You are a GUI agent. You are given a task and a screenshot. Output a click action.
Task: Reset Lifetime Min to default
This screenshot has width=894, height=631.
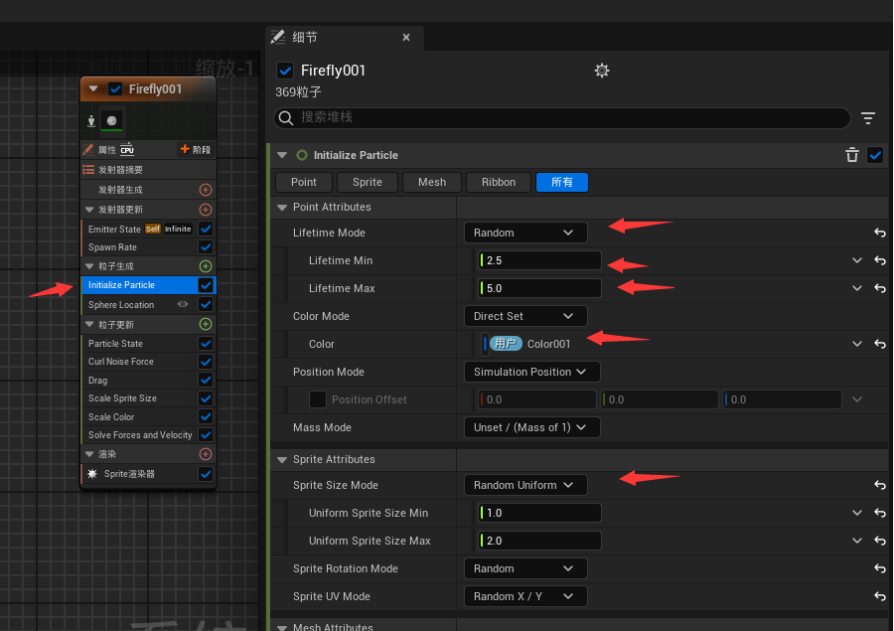[880, 260]
